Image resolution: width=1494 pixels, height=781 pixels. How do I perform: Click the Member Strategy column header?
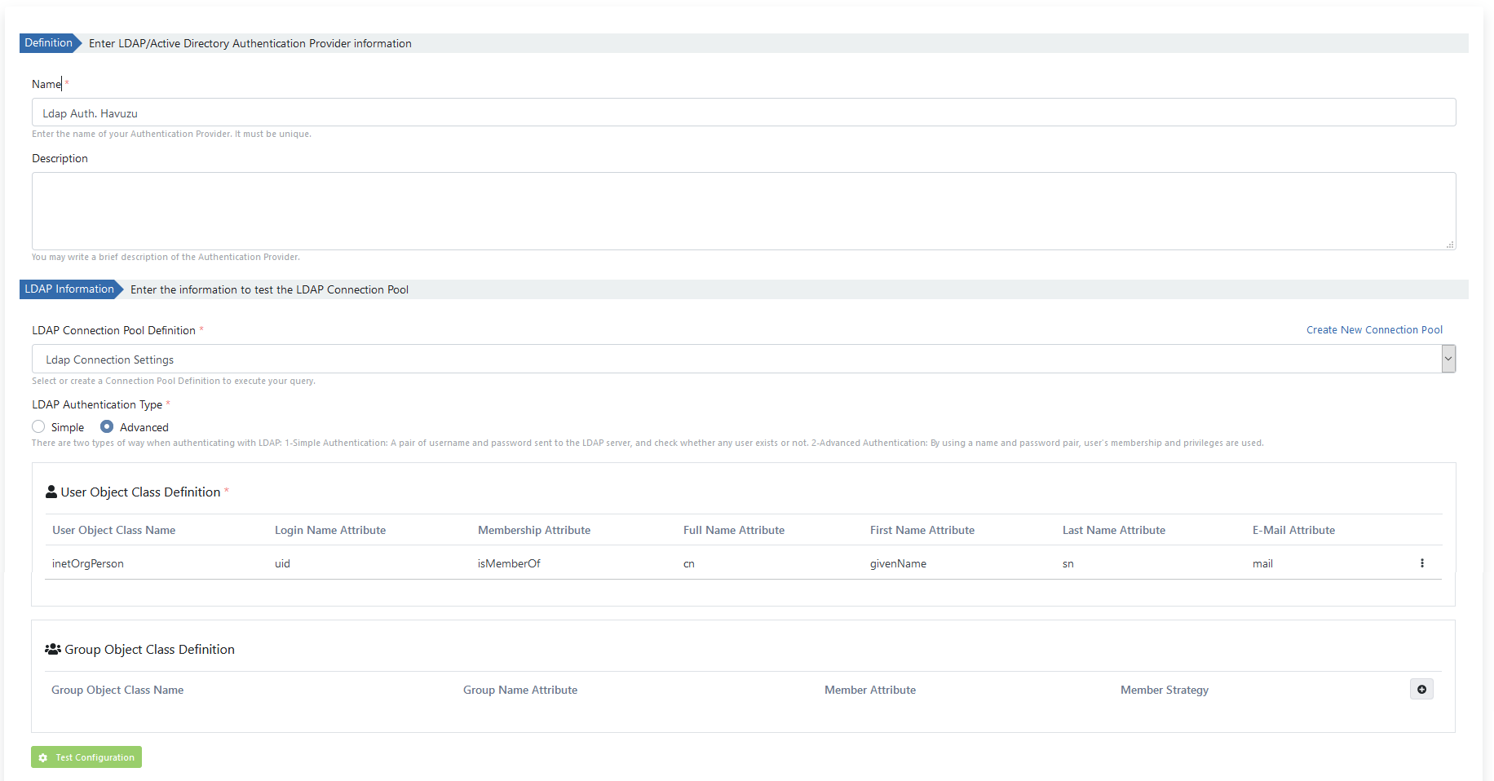click(1164, 690)
